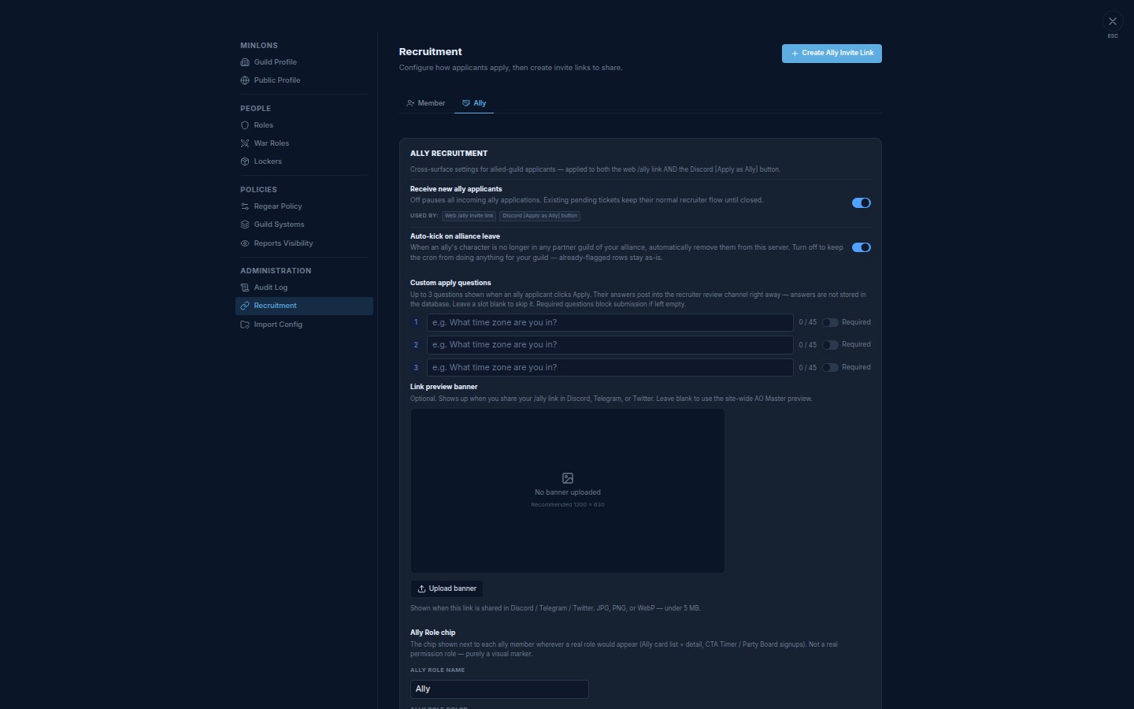Go to Guild Systems
This screenshot has width=1134, height=709.
pyautogui.click(x=304, y=225)
